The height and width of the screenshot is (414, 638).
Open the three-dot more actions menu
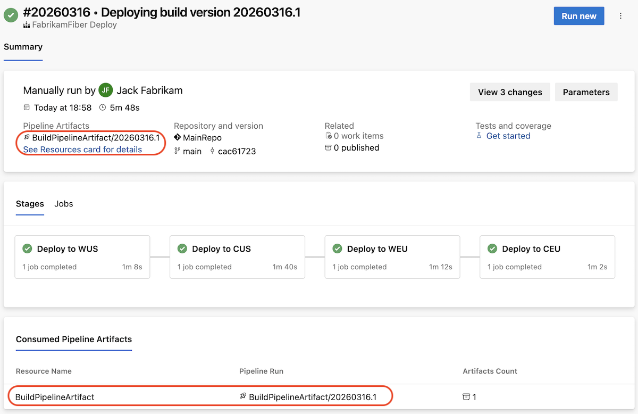pos(620,16)
